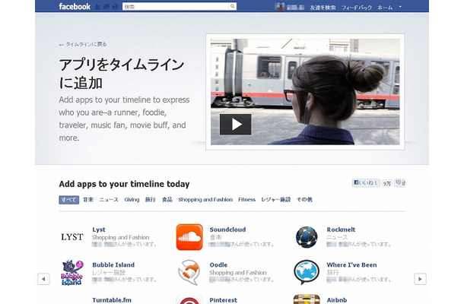Click 友達を検索 link

point(323,8)
